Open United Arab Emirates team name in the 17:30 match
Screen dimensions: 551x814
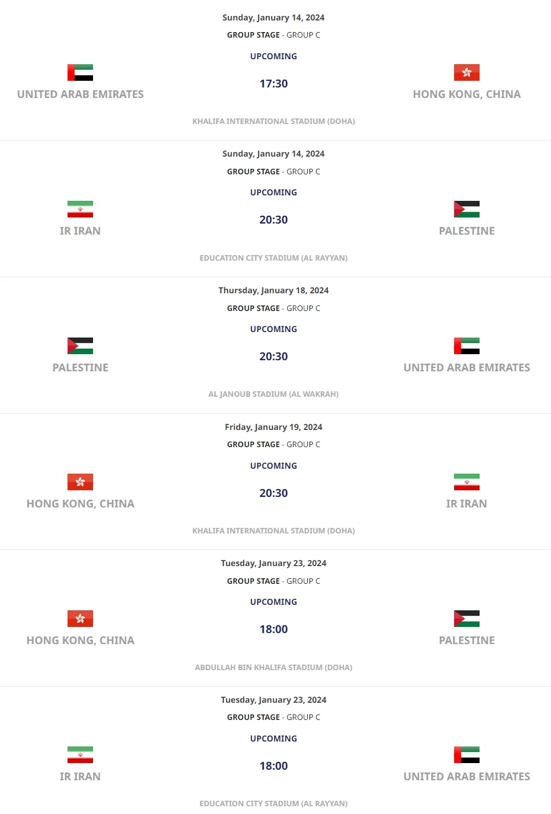pyautogui.click(x=80, y=94)
